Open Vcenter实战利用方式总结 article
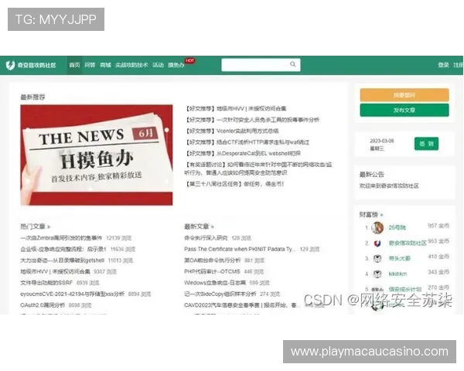Image resolution: width=464 pixels, height=371 pixels. (x=232, y=131)
